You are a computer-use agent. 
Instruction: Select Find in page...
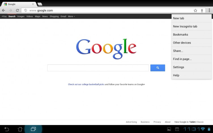coord(191,59)
